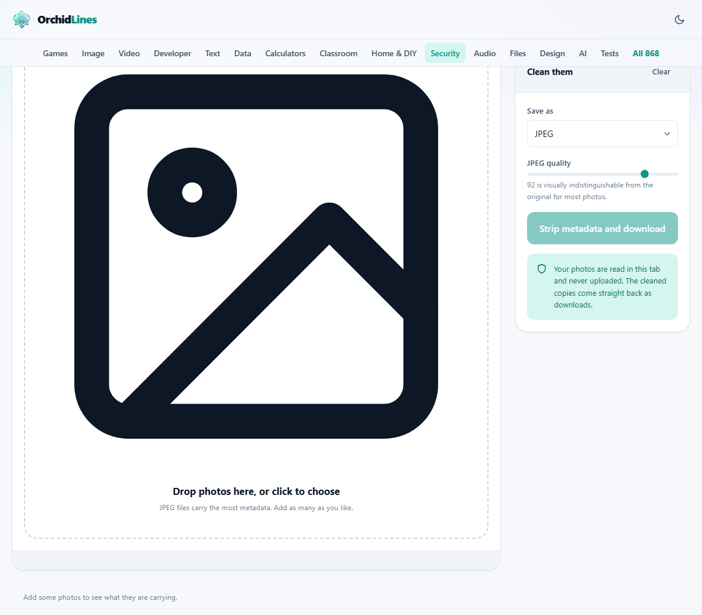The image size is (702, 615).
Task: Click the "Your photos are read in this tab" notice
Action: [610, 287]
